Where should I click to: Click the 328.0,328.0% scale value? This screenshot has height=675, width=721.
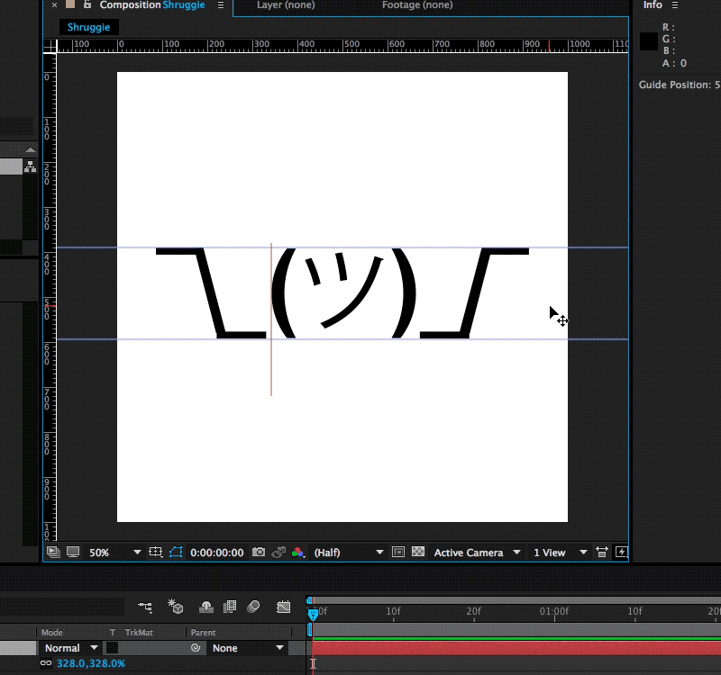pos(91,663)
